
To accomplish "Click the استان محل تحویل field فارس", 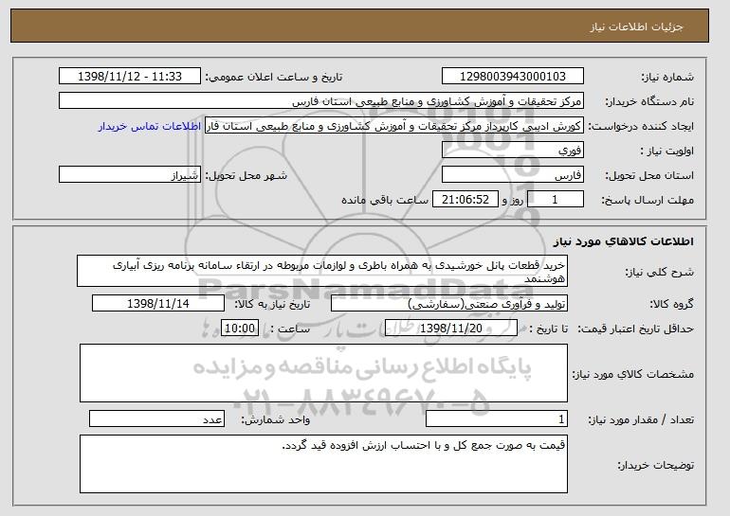I will (x=513, y=175).
